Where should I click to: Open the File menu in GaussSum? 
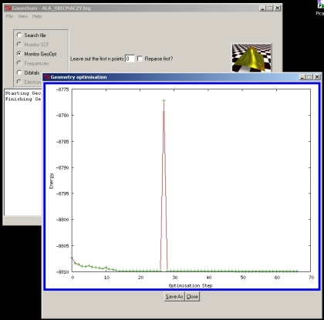coord(9,16)
